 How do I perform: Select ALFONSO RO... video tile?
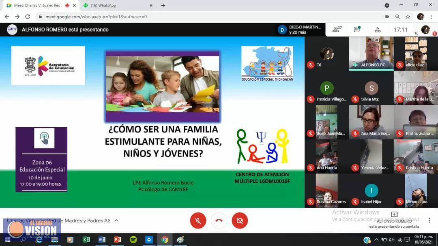pos(371,53)
